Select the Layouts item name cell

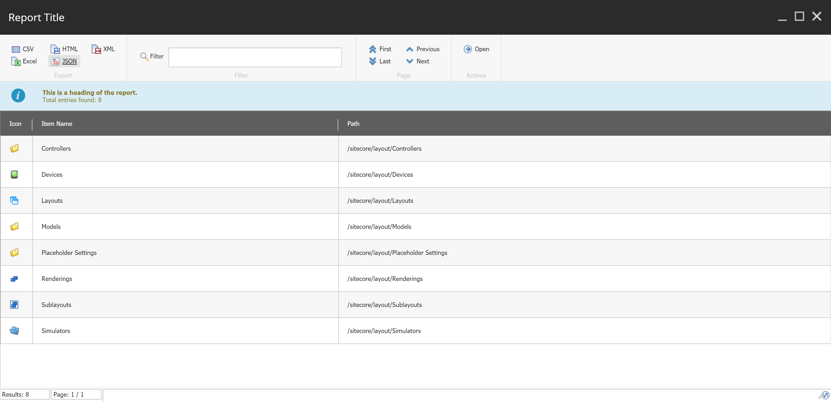[x=185, y=200]
